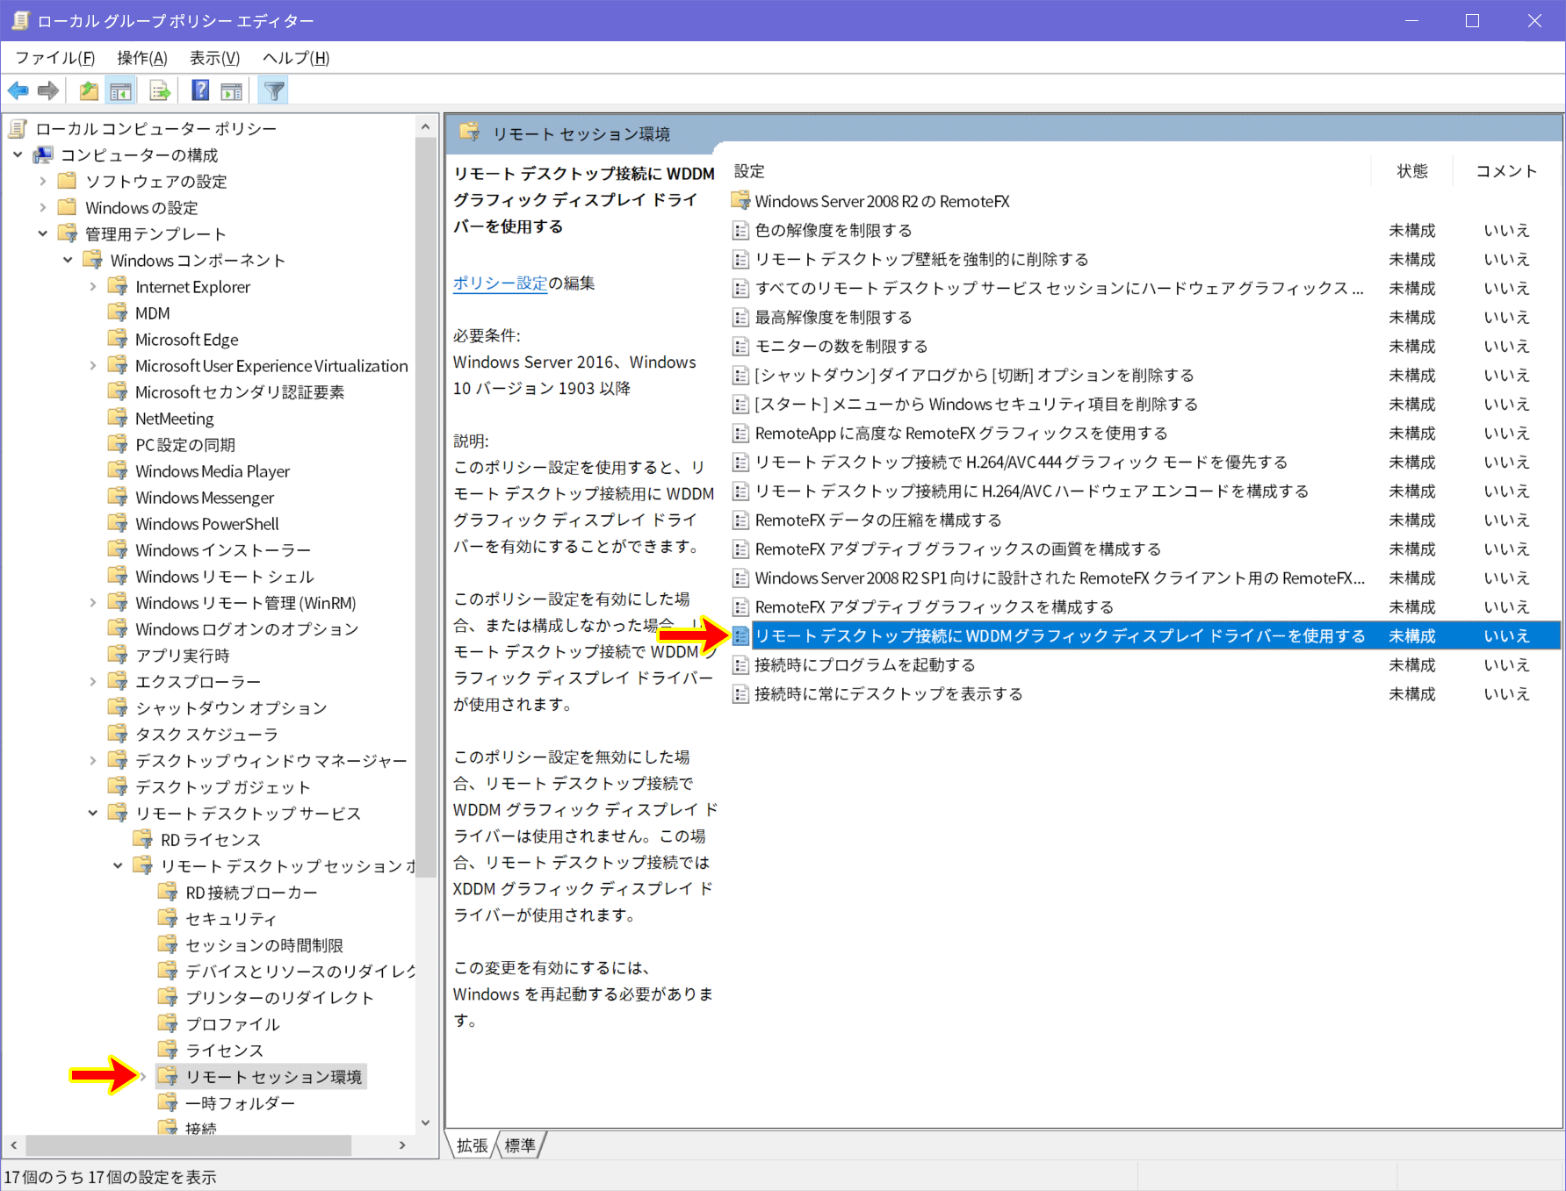1566x1191 pixels.
Task: Click the tree pane scroll-down arrow
Action: [426, 1122]
